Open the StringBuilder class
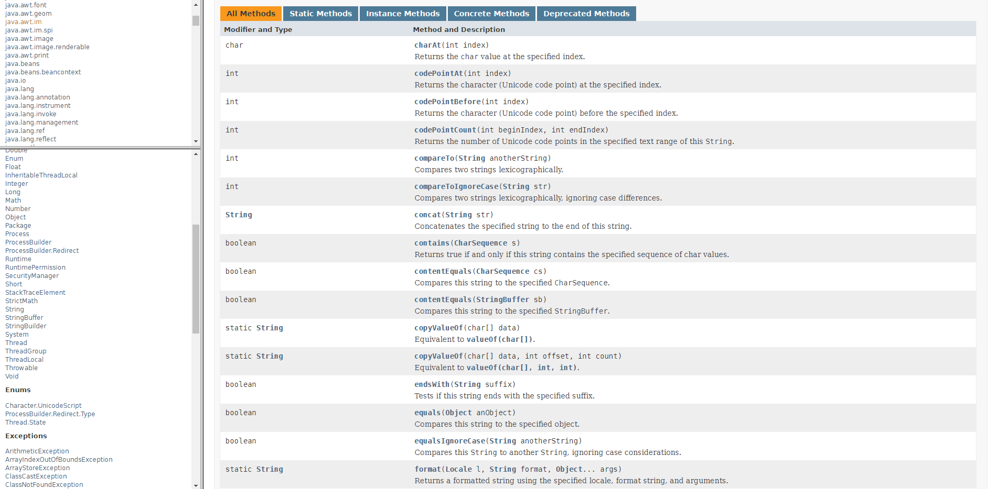Image resolution: width=998 pixels, height=489 pixels. click(26, 326)
